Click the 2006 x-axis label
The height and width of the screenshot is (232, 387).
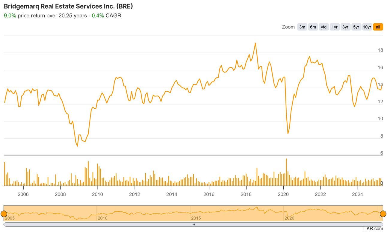point(23,194)
